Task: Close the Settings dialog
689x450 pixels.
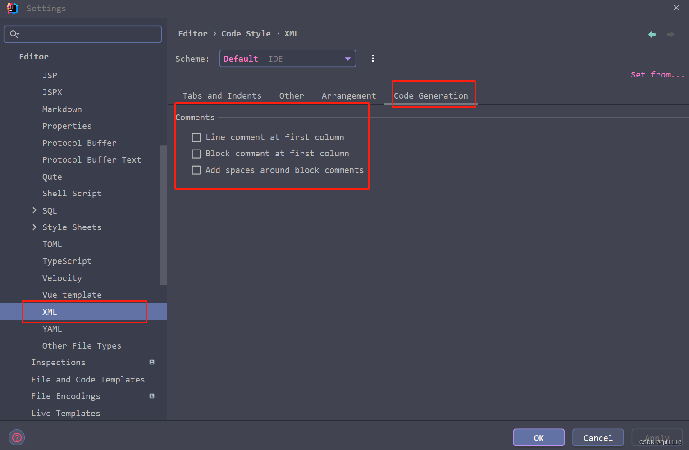Action: 676,8
